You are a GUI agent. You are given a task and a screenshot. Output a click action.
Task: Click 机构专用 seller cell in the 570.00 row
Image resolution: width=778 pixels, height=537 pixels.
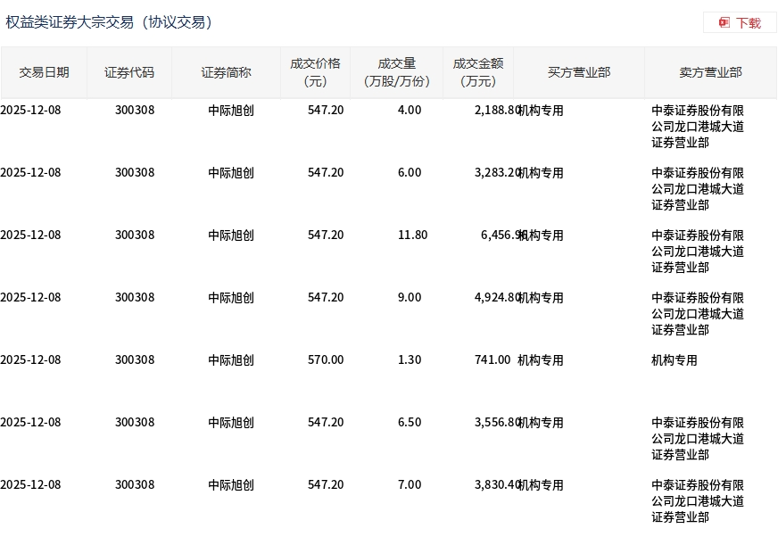click(675, 360)
